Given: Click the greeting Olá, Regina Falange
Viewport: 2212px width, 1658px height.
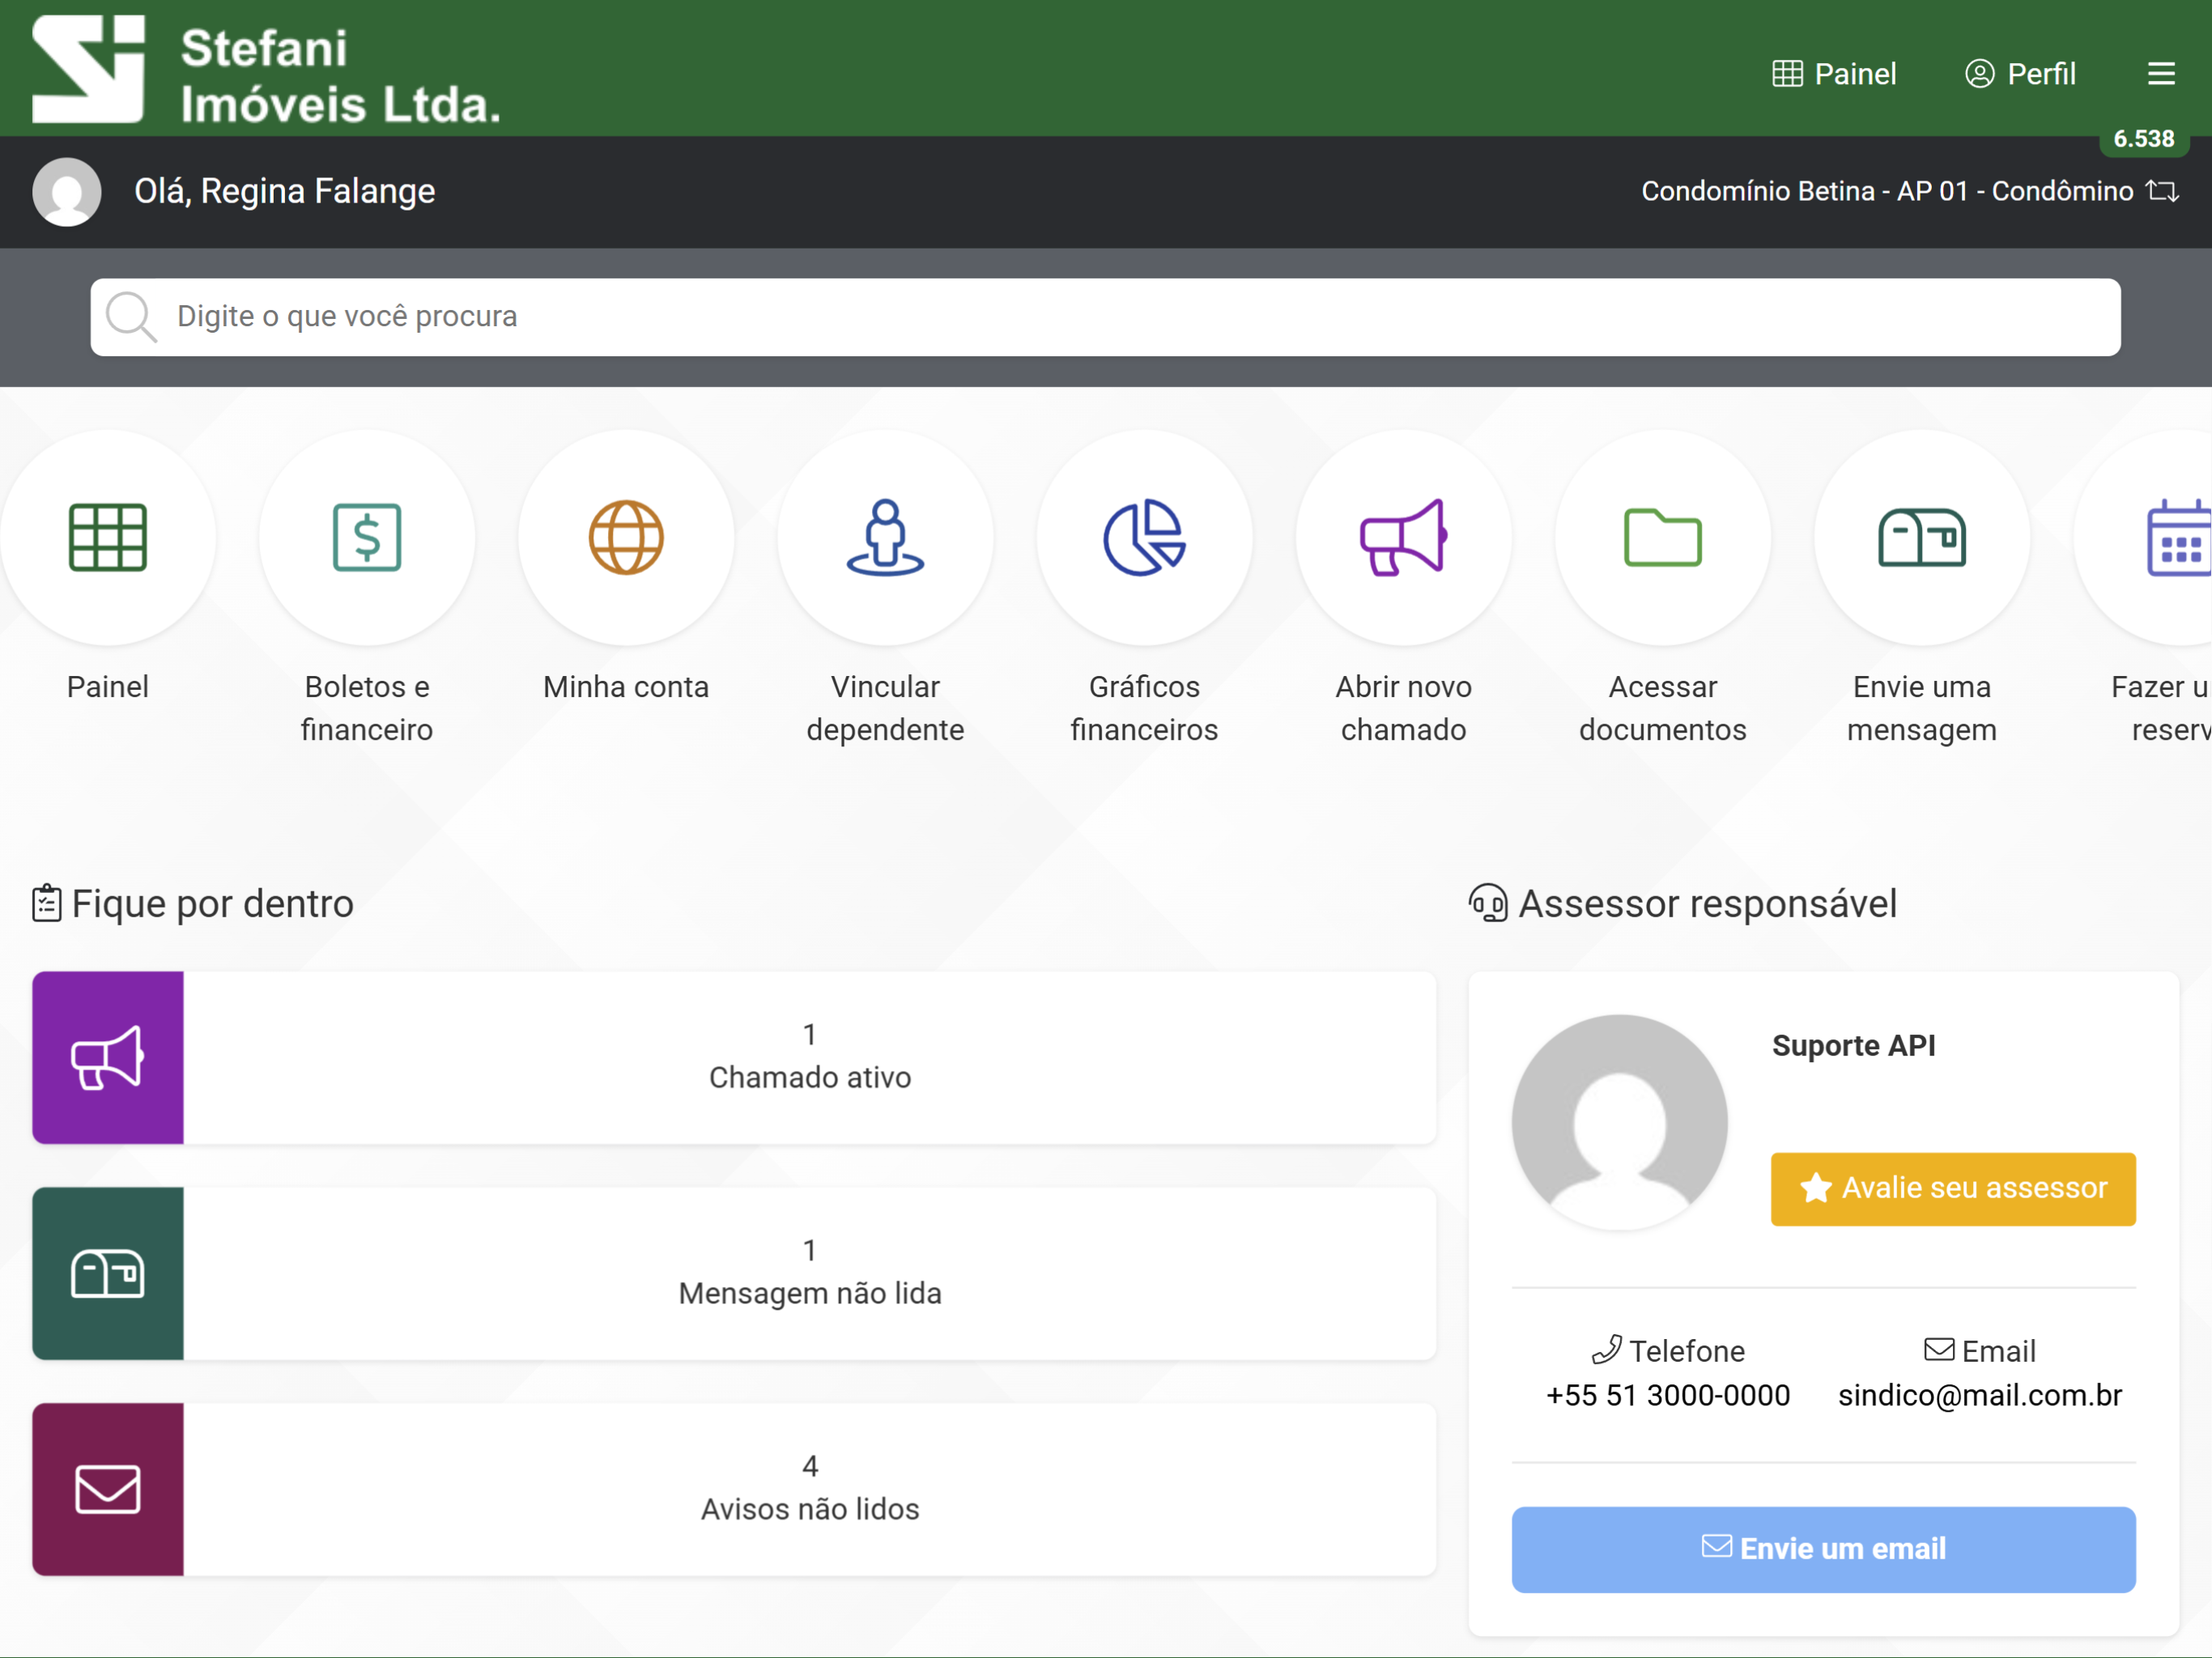Looking at the screenshot, I should (x=285, y=191).
